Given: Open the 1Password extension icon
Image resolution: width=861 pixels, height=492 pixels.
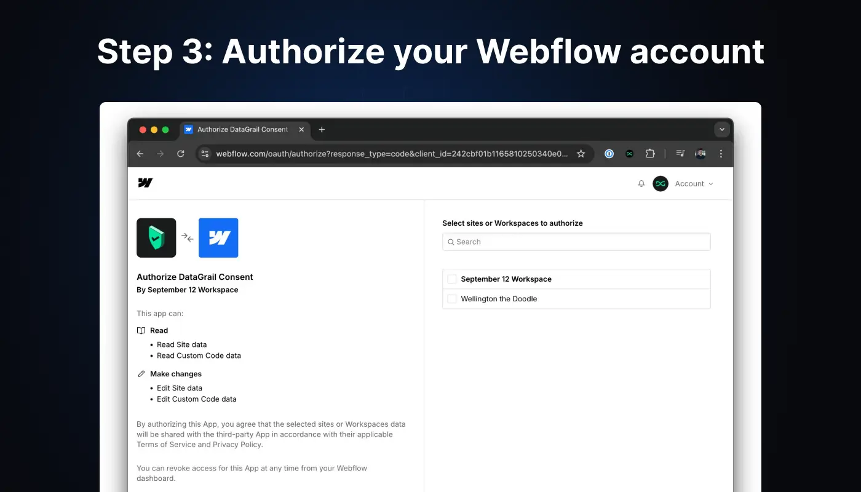Looking at the screenshot, I should [609, 154].
